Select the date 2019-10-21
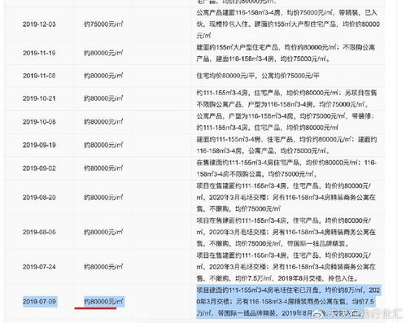 pyautogui.click(x=39, y=98)
